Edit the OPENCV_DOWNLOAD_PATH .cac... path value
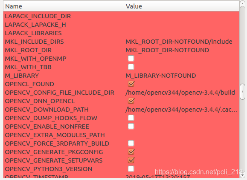Viewport: 247px width, 180px height. (x=181, y=110)
